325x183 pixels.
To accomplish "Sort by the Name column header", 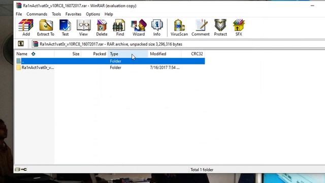I will pyautogui.click(x=35, y=54).
